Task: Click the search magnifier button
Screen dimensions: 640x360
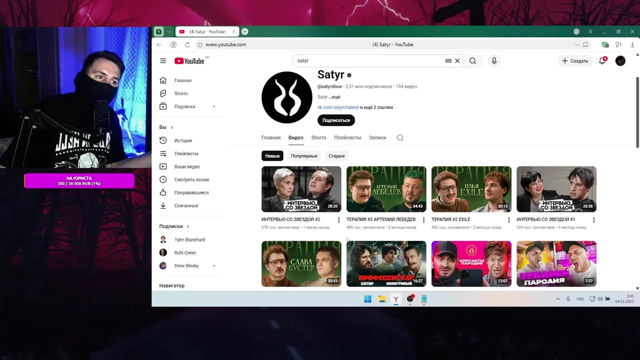Action: (472, 61)
